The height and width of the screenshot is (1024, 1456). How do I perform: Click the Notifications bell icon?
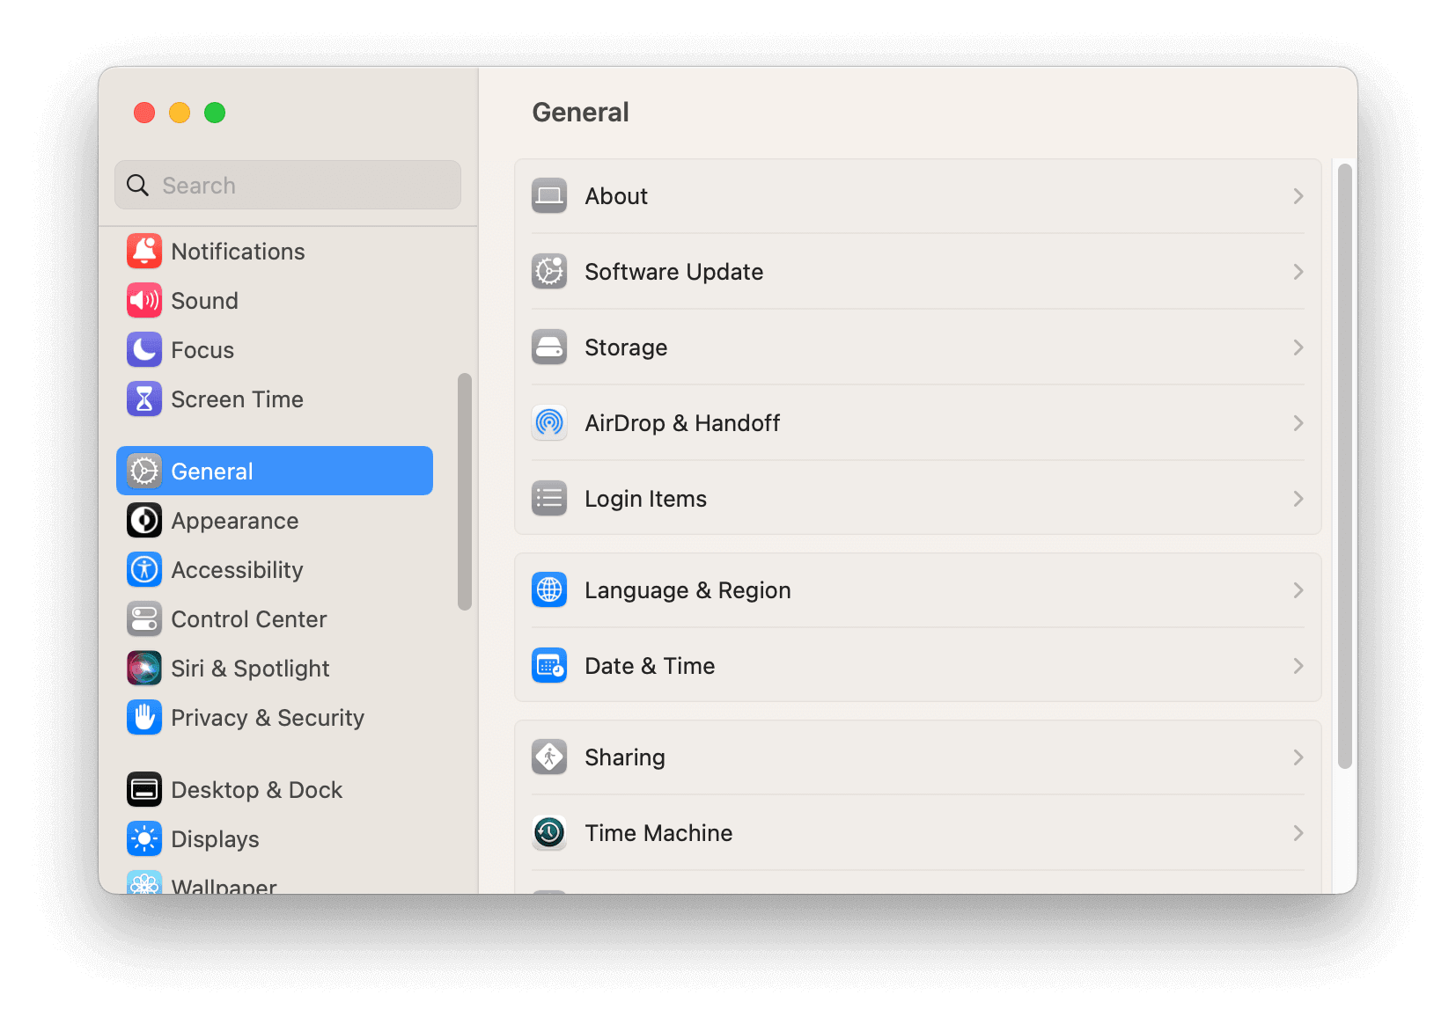(144, 252)
